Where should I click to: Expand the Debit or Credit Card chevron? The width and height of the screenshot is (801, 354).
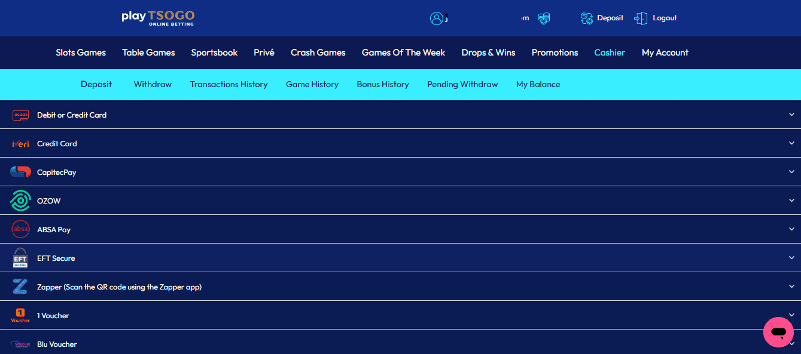tap(791, 115)
